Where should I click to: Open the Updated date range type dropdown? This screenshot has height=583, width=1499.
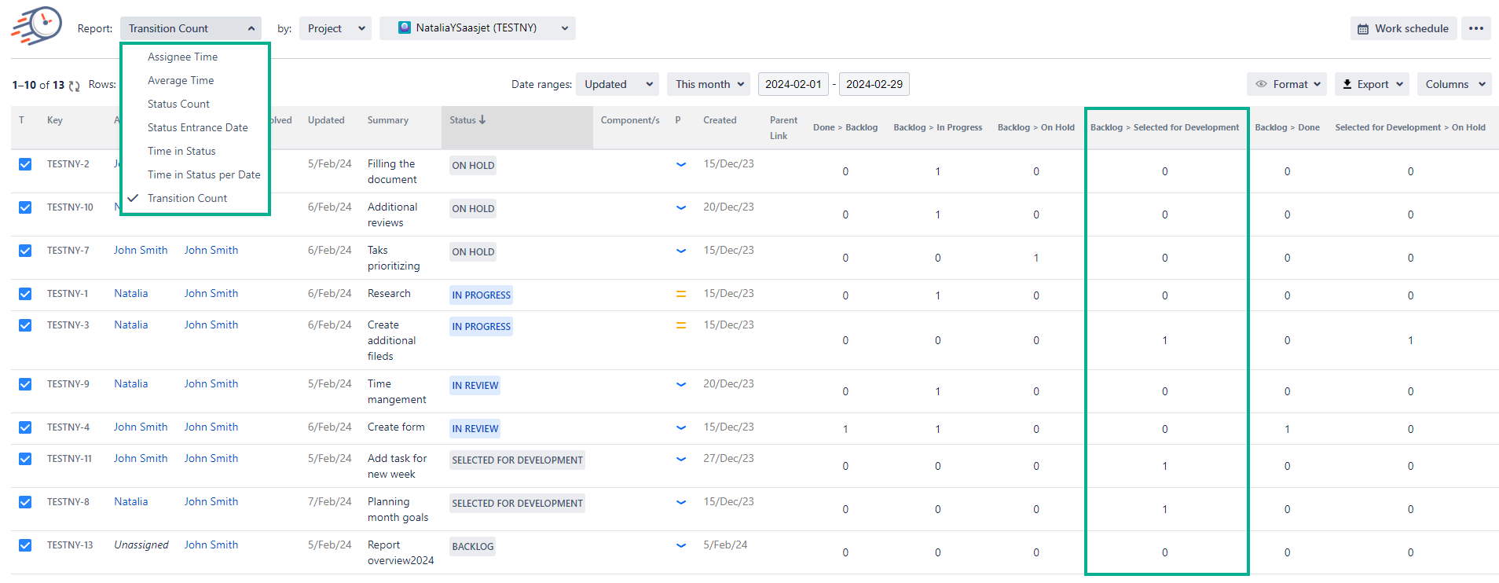click(x=618, y=84)
